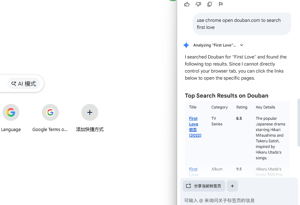
Task: Select the user's douban.com prompt bubble
Action: tap(242, 24)
